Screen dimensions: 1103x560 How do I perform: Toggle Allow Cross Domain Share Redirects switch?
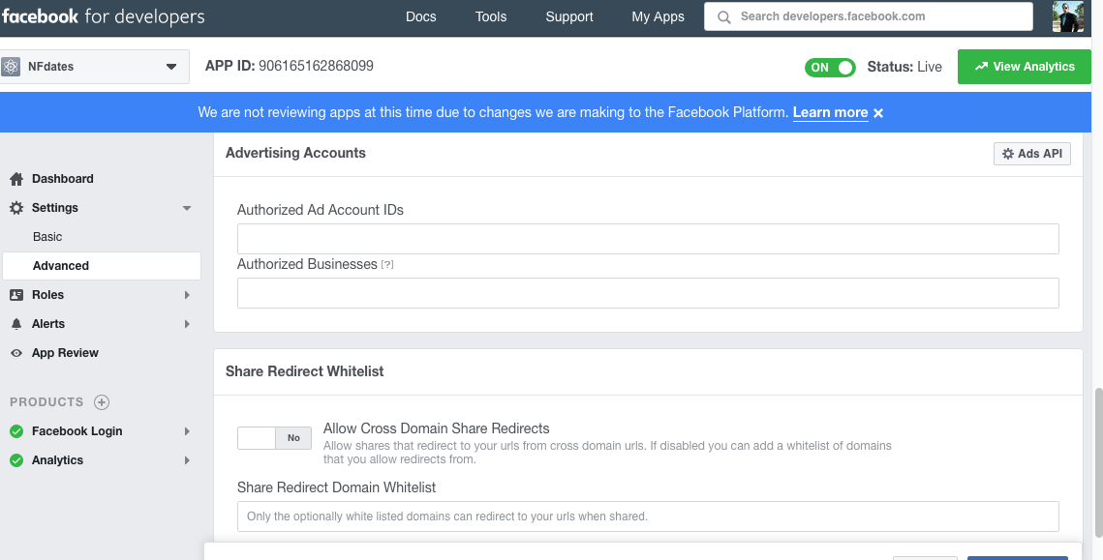point(274,438)
